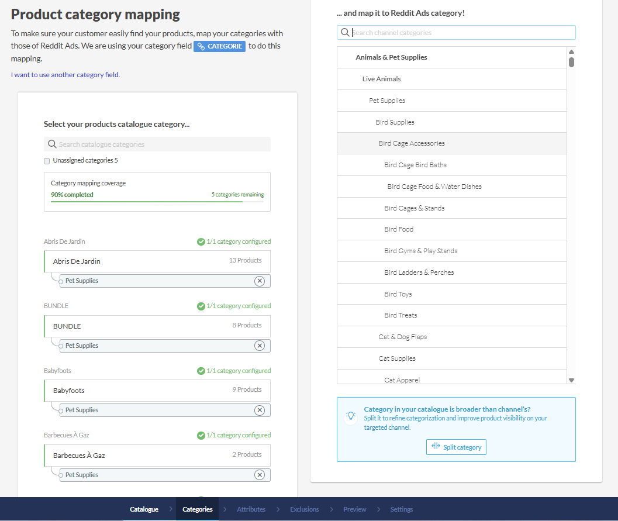Expand the Cat Supplies category node

click(x=397, y=358)
